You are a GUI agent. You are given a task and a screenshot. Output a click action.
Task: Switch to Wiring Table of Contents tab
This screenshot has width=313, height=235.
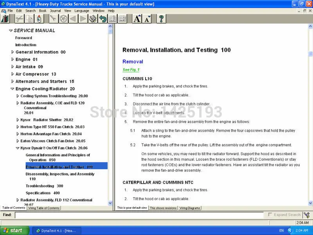(x=44, y=208)
